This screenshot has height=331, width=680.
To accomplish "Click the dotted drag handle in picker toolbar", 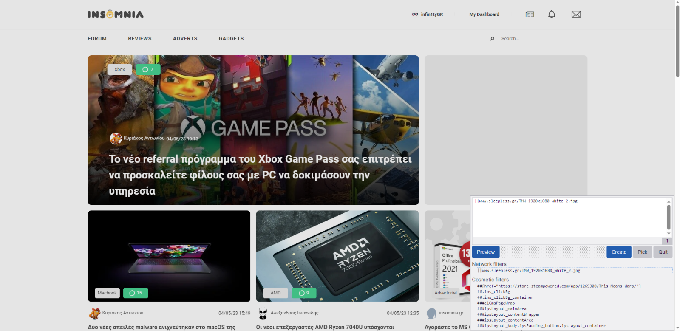I will click(x=553, y=252).
